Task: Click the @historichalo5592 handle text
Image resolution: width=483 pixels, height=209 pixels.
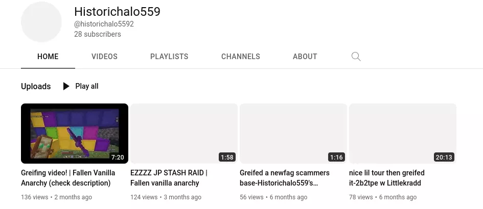Action: [104, 24]
